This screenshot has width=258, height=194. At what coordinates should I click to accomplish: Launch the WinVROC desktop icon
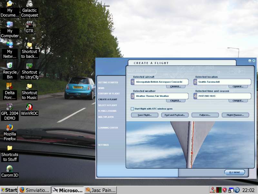click(x=30, y=110)
